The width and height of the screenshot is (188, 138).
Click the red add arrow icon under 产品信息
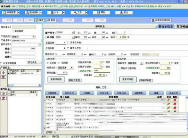(3, 73)
